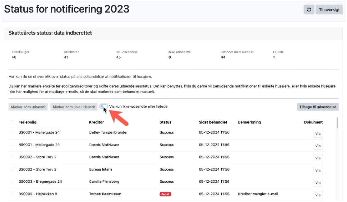Click the Sidst behandlet column header
The image size is (347, 202).
[x=213, y=122]
